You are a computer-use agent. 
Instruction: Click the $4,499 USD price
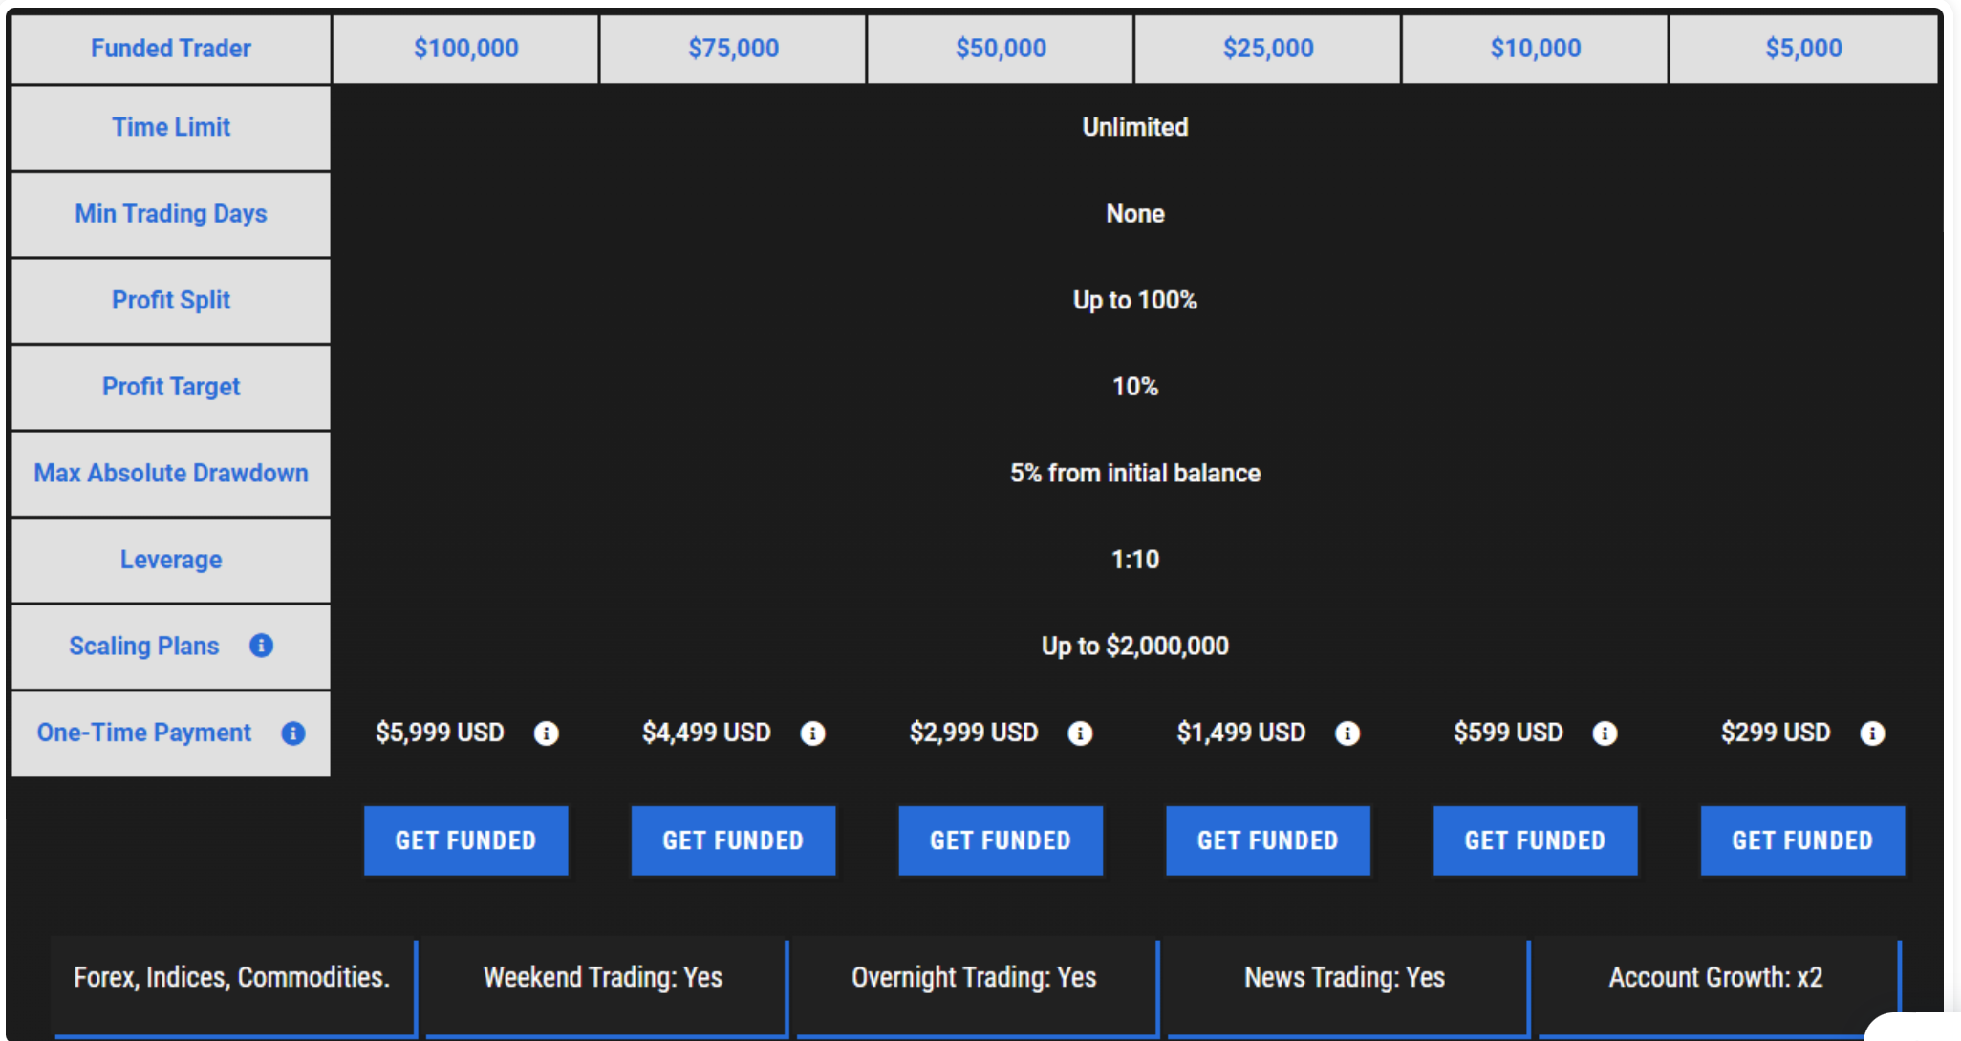coord(706,733)
